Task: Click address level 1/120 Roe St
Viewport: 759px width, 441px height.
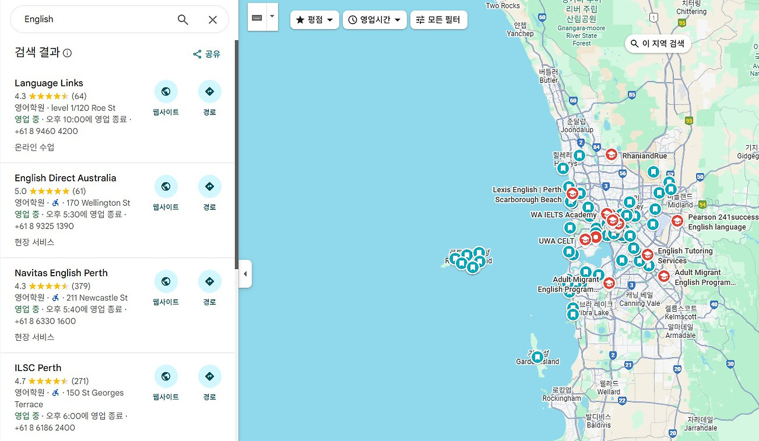Action: pos(83,108)
